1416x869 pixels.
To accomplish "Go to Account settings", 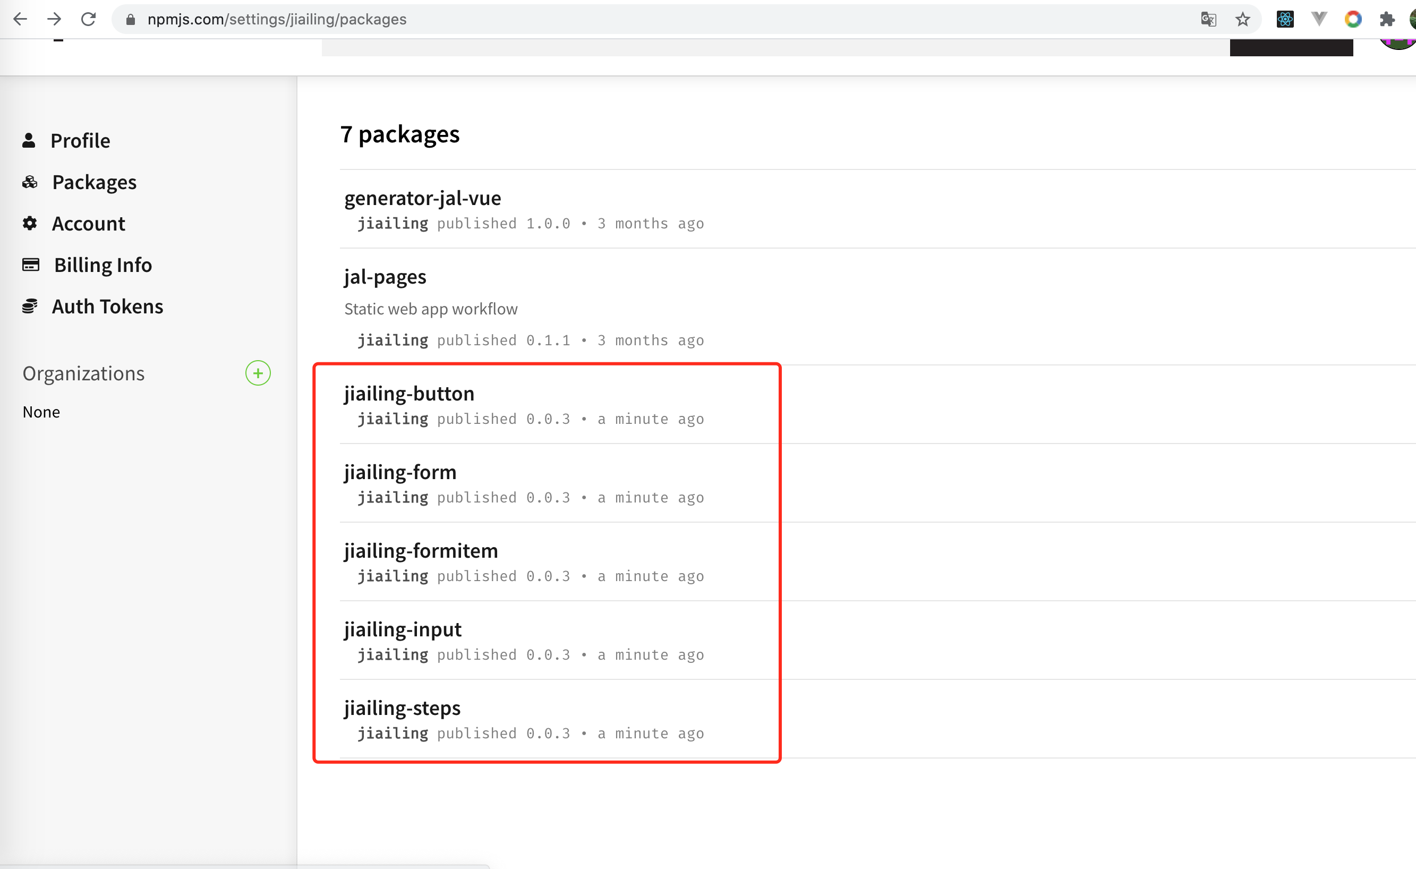I will [88, 224].
